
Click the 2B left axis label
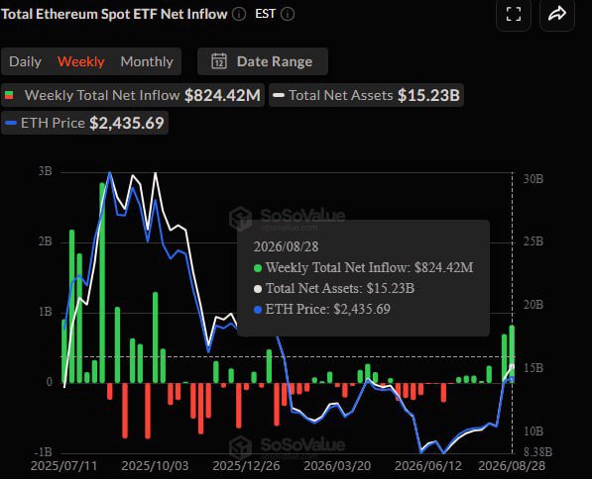point(45,241)
